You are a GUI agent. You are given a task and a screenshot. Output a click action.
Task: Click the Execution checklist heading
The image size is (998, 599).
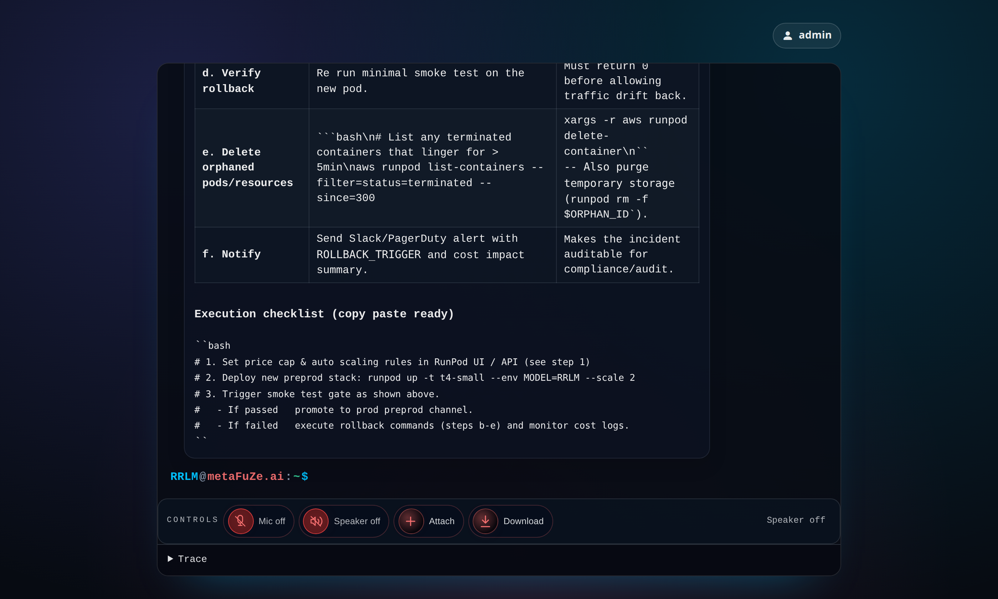pyautogui.click(x=324, y=314)
